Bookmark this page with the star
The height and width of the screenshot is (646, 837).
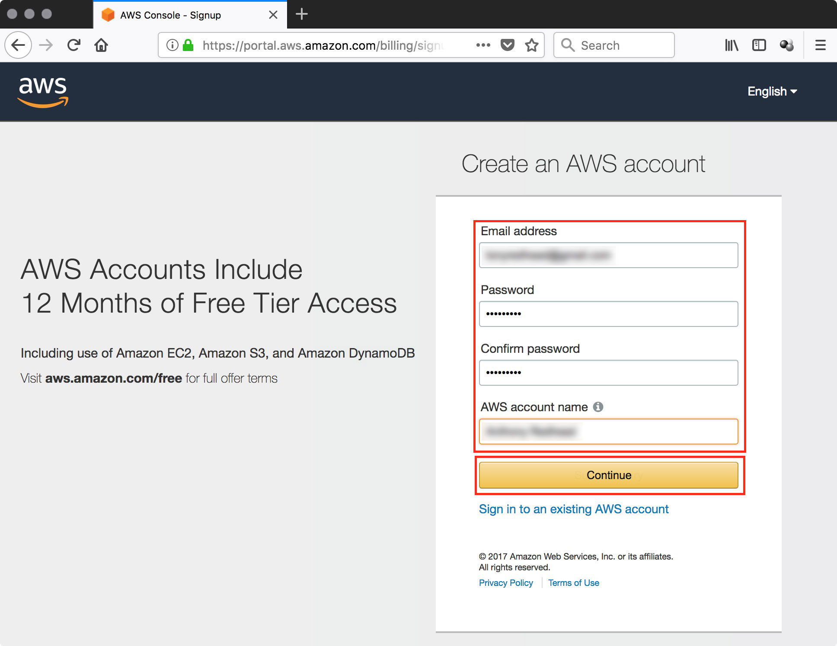click(532, 45)
